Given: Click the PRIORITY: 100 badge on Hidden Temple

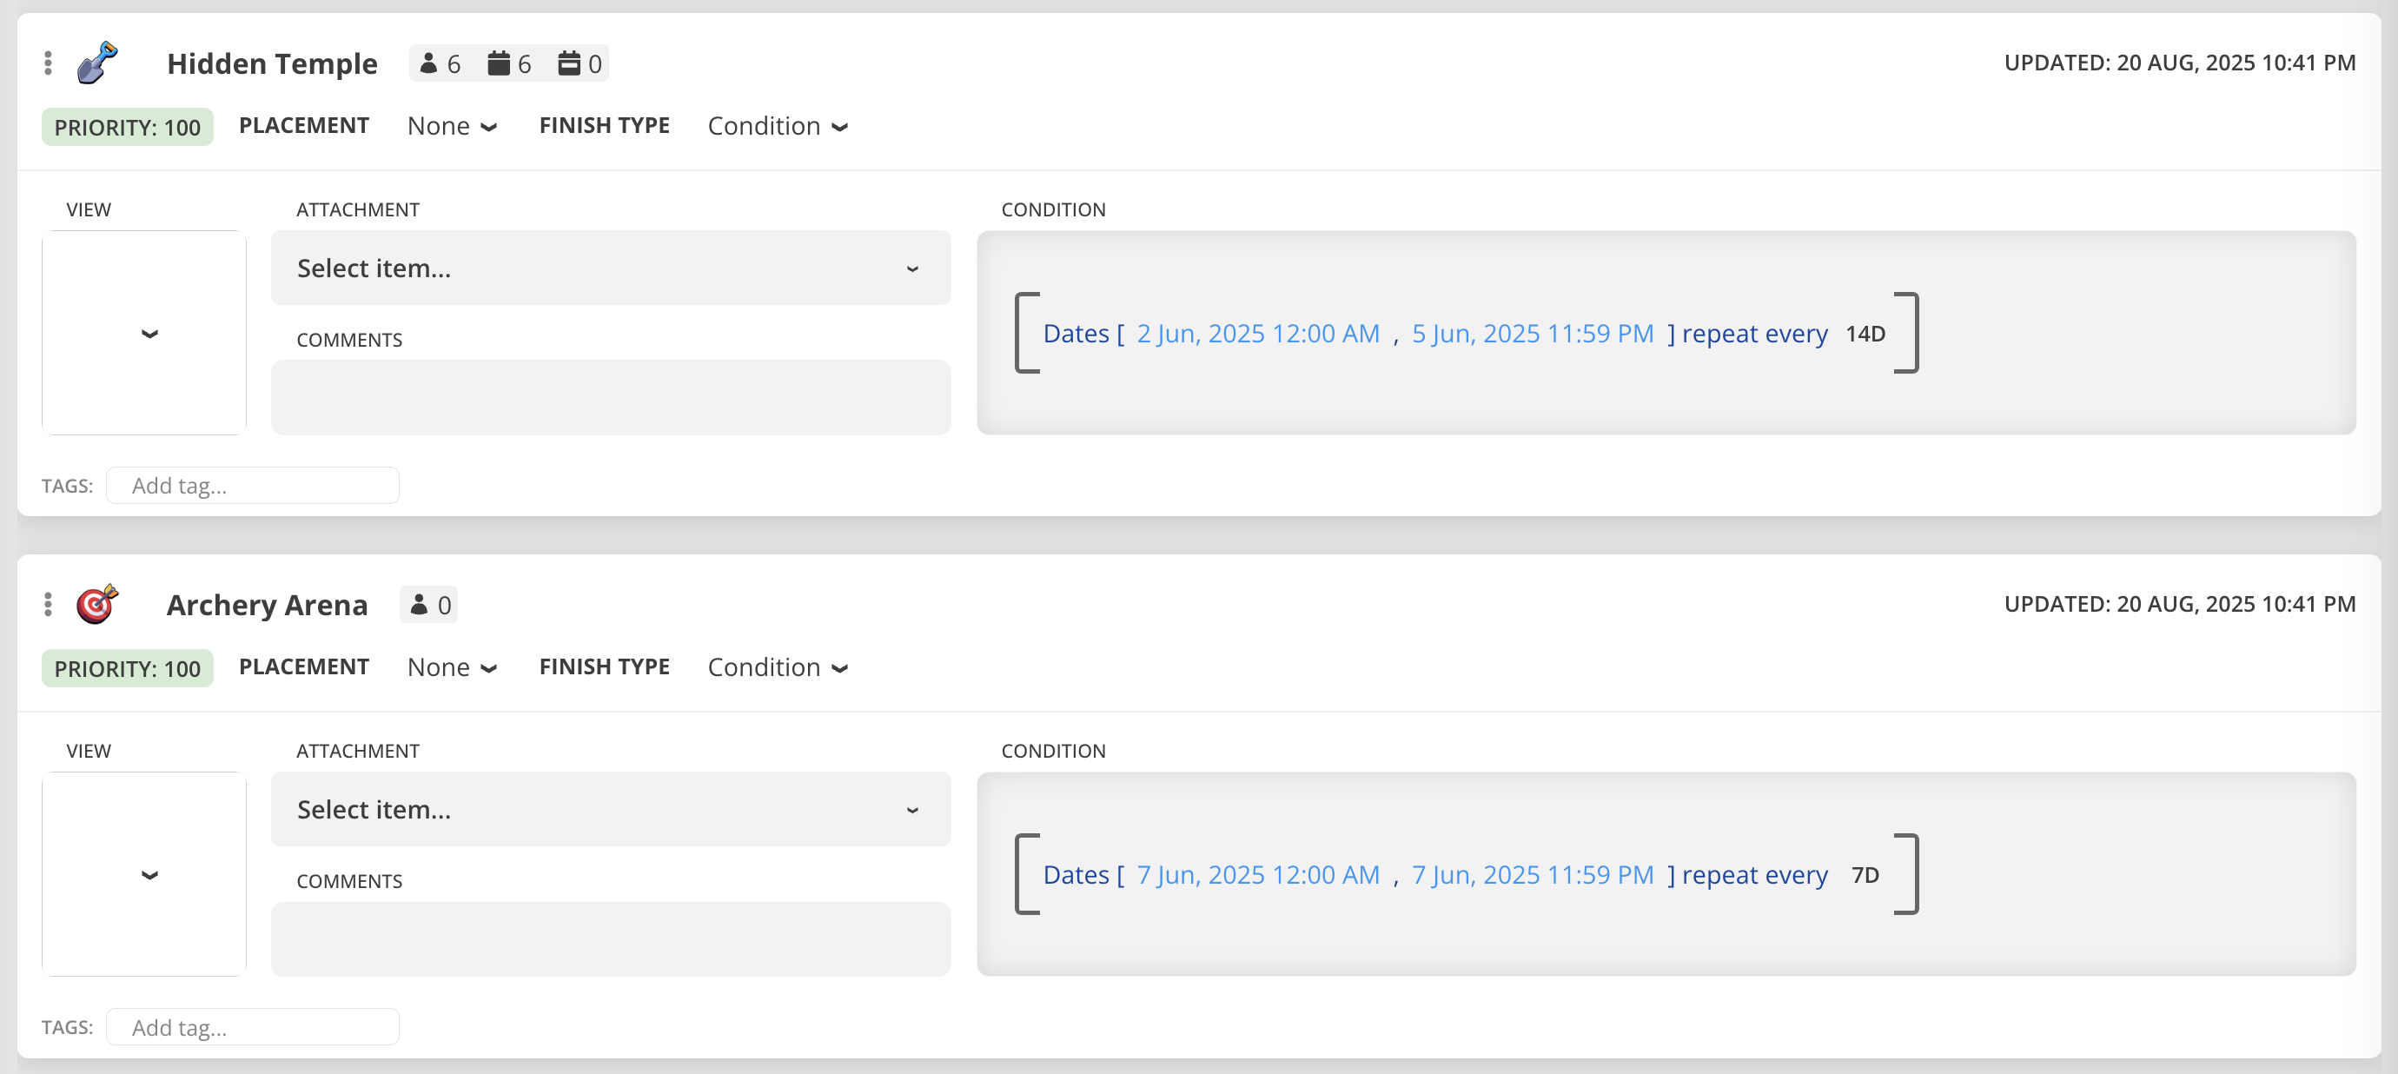Looking at the screenshot, I should point(127,126).
